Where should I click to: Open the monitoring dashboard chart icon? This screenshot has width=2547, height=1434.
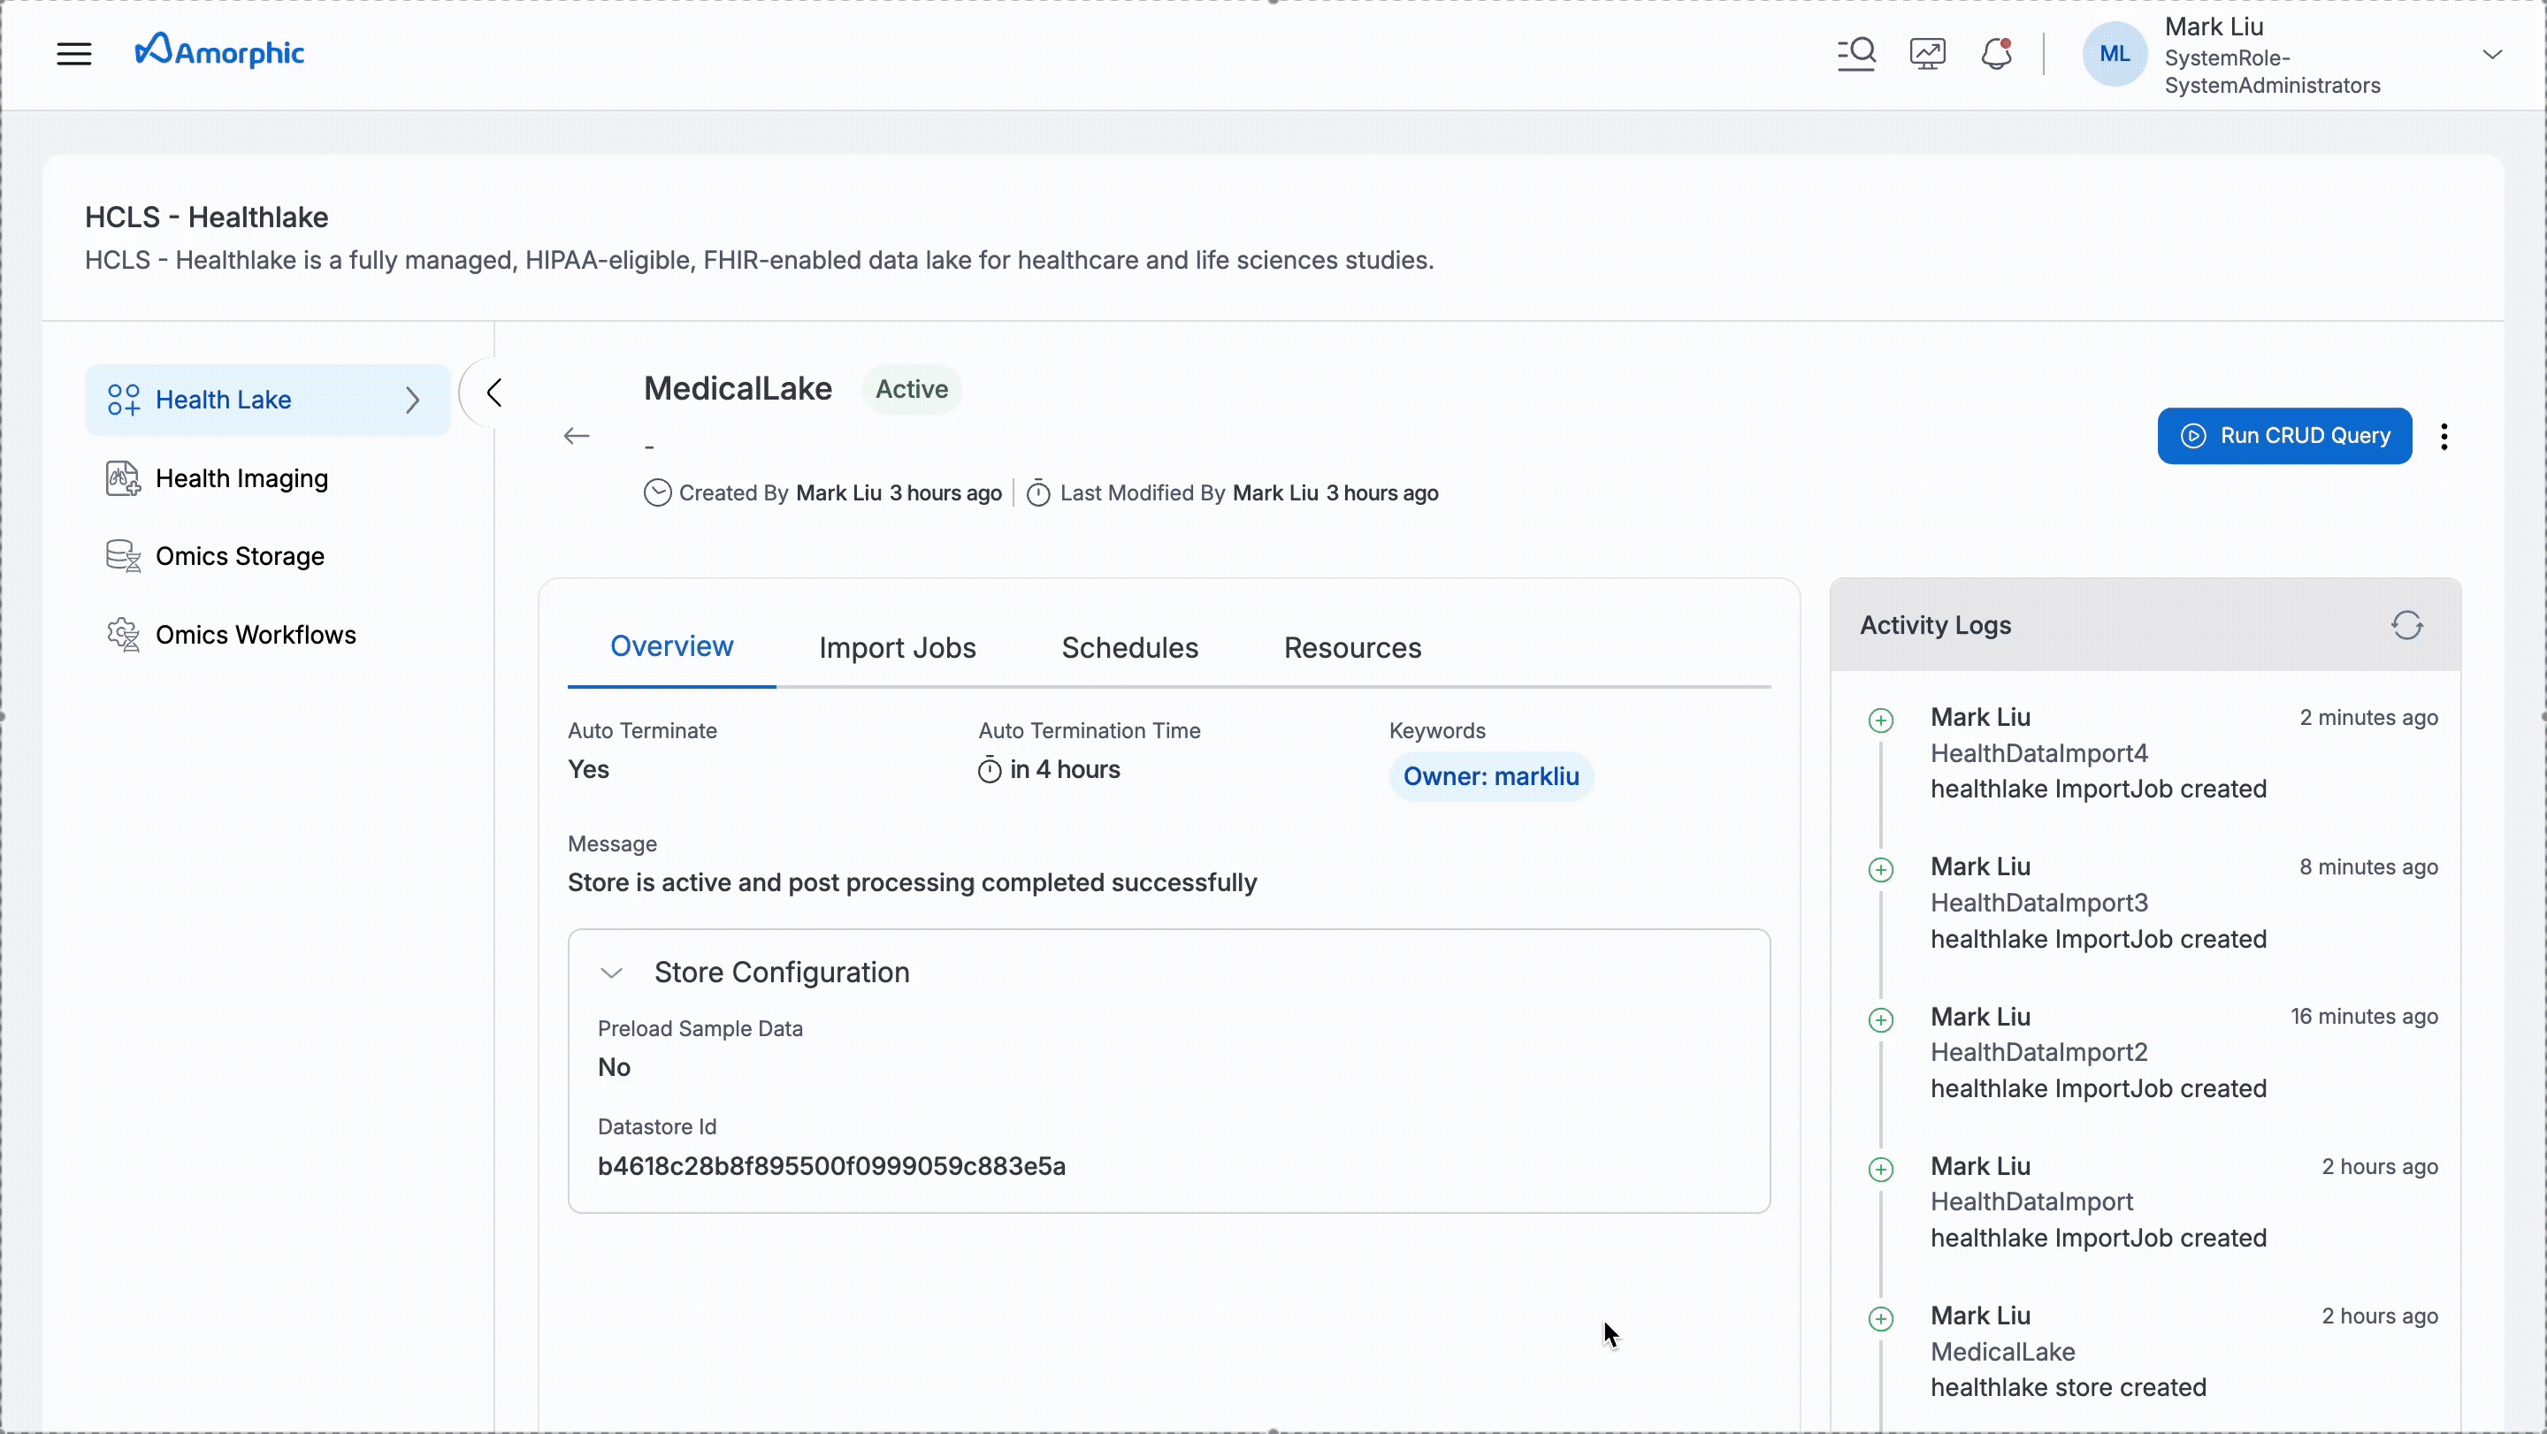(1927, 53)
